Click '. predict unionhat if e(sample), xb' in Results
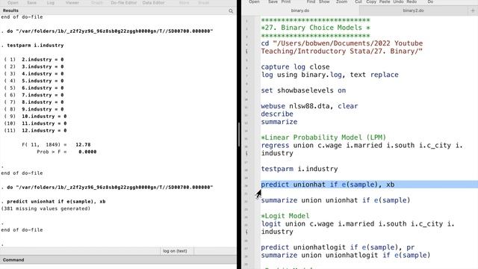Image resolution: width=478 pixels, height=269 pixels. coord(53,201)
